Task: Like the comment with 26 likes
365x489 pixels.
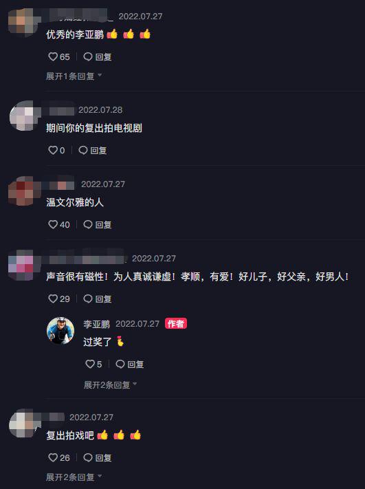Action: (53, 457)
